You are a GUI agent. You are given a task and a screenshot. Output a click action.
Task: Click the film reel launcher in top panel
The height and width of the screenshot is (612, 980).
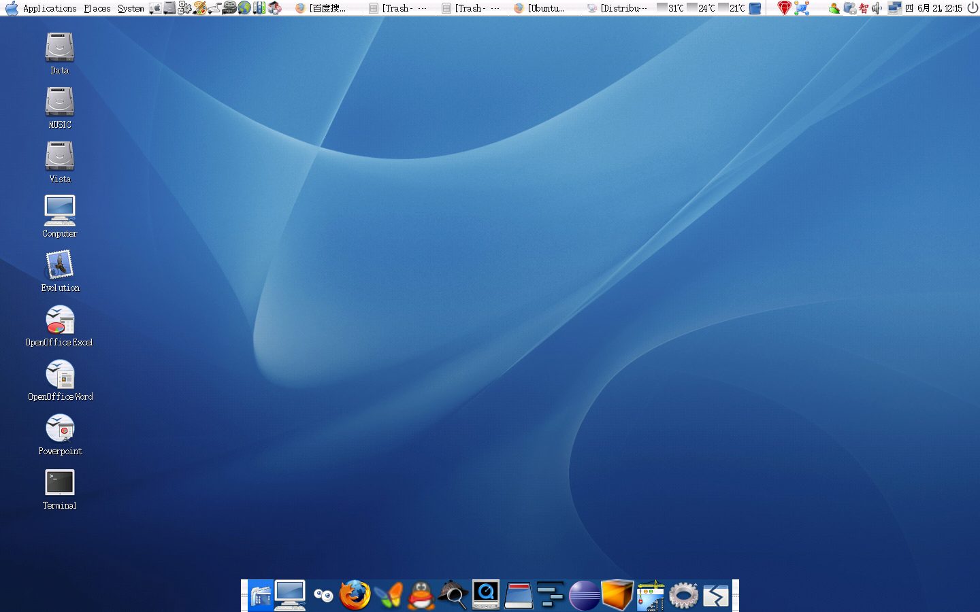[229, 8]
